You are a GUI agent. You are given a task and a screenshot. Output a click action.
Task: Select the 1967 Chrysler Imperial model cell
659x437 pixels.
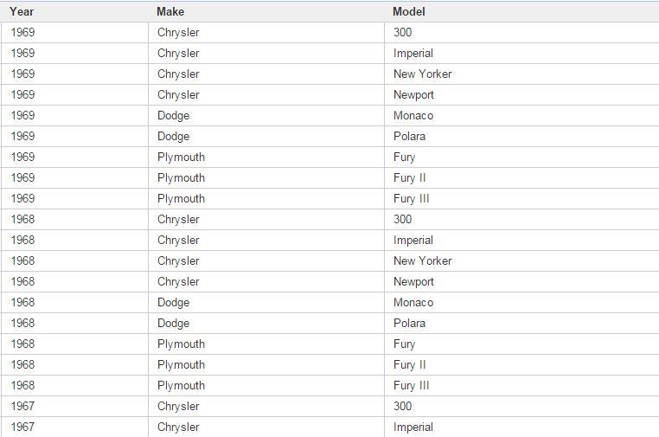(x=521, y=427)
